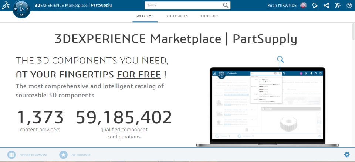Open the 3DEXPERIENCE compass
The height and width of the screenshot is (162, 355).
pos(21,10)
